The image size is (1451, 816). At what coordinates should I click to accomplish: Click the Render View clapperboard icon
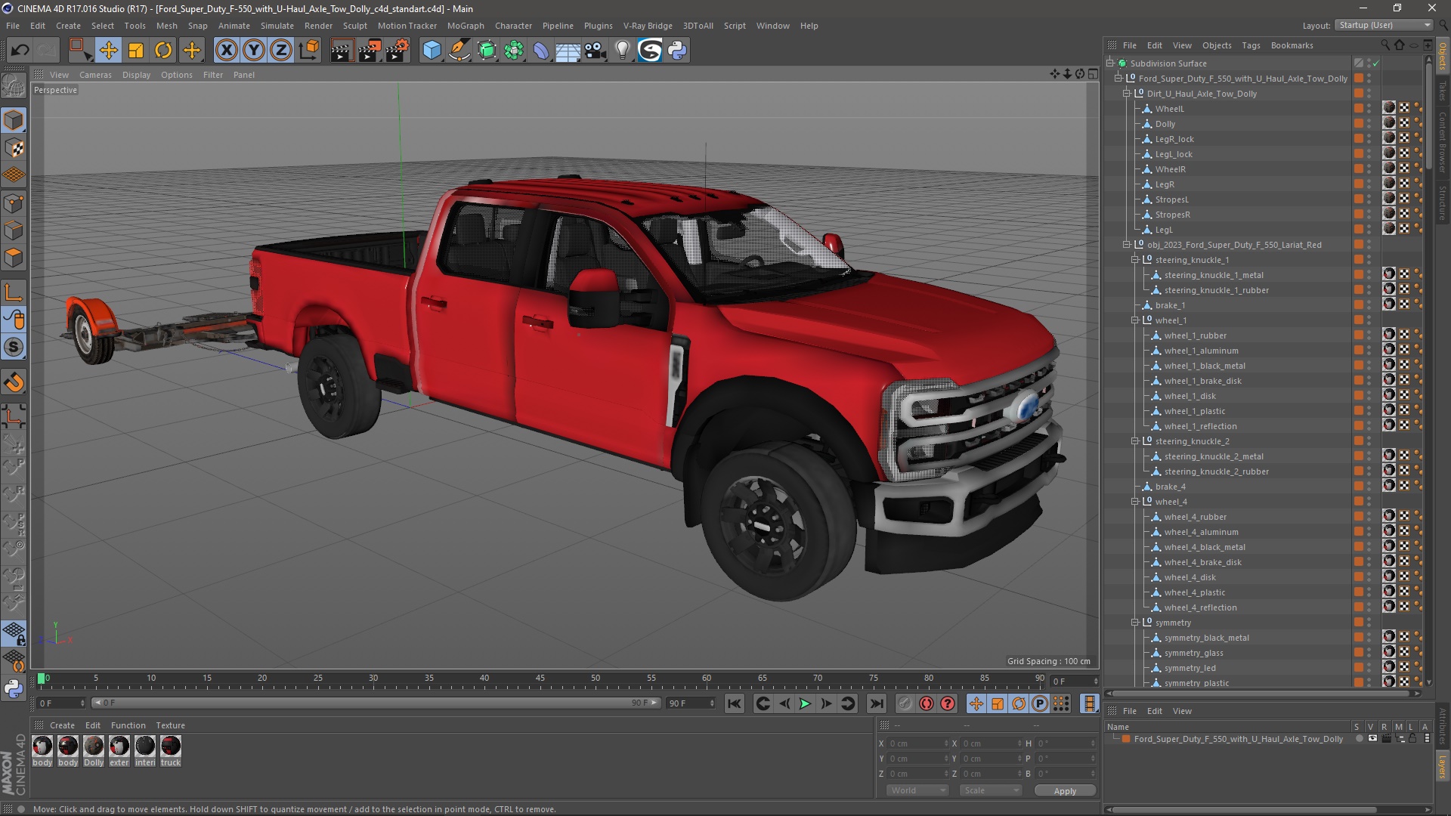[342, 51]
